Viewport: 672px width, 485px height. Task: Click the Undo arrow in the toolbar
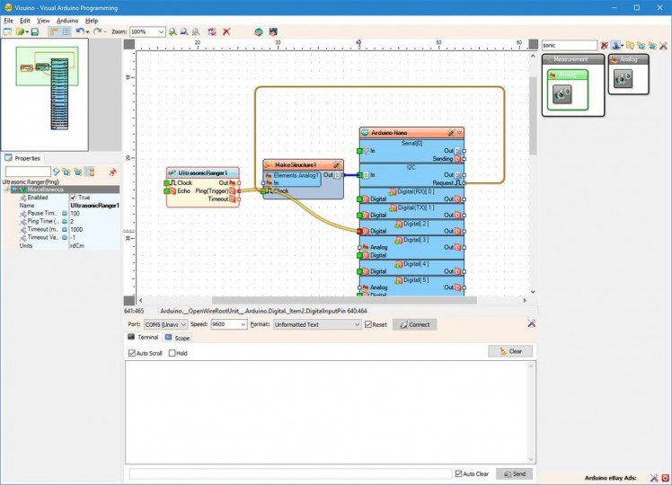[79, 31]
